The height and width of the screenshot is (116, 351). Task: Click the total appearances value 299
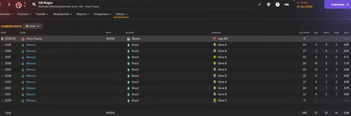coord(304,113)
